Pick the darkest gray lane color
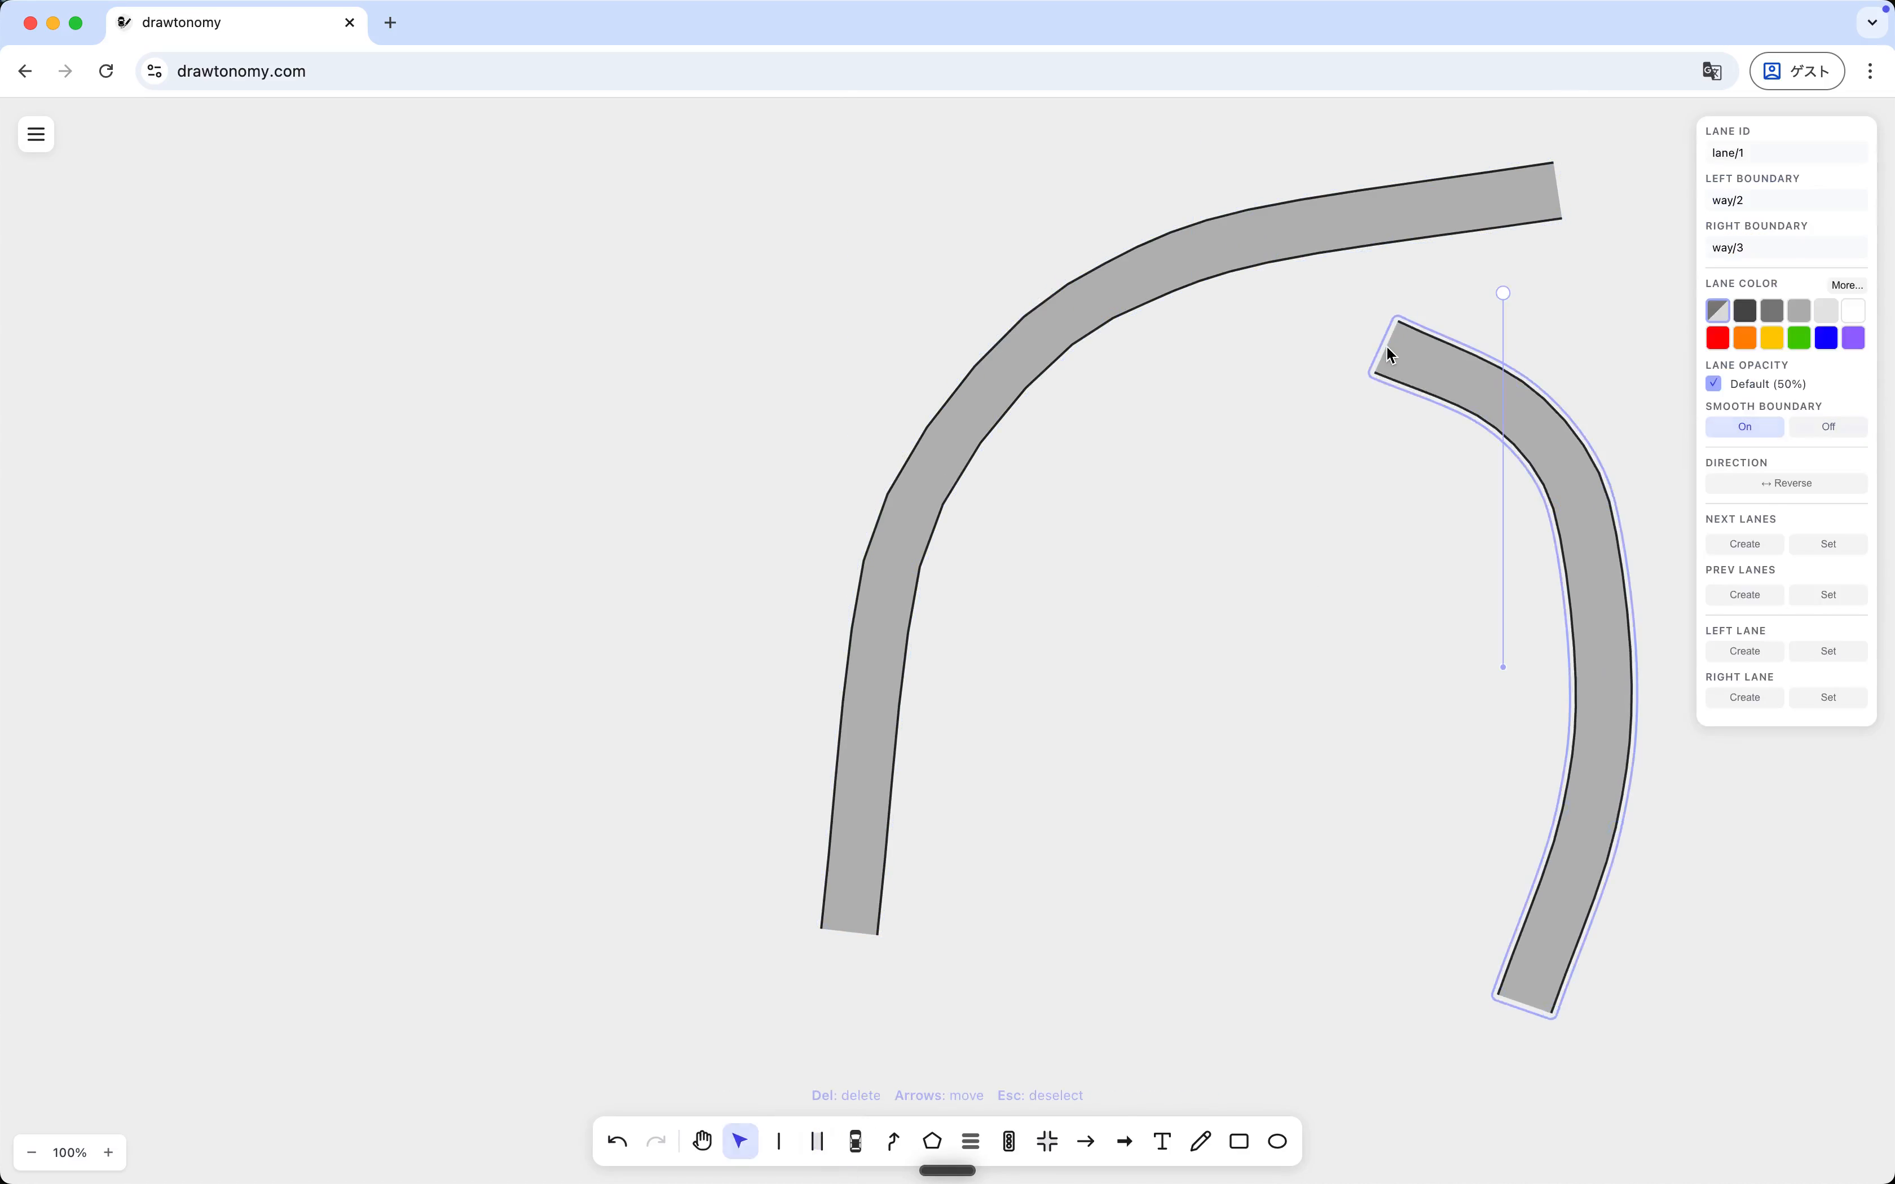 pos(1744,311)
